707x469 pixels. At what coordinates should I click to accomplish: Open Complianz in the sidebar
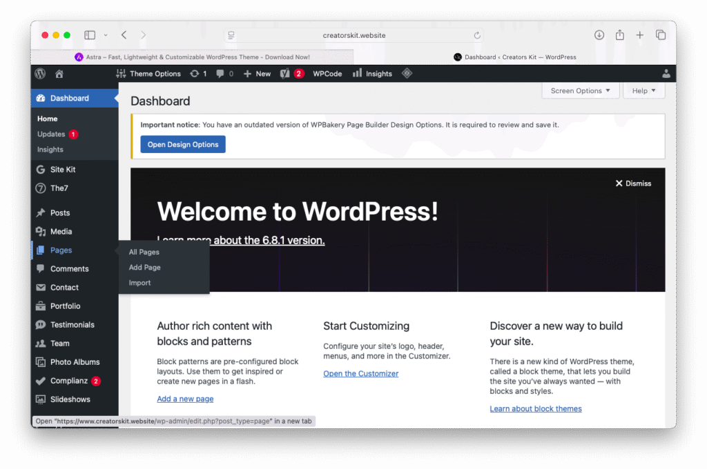(75, 381)
